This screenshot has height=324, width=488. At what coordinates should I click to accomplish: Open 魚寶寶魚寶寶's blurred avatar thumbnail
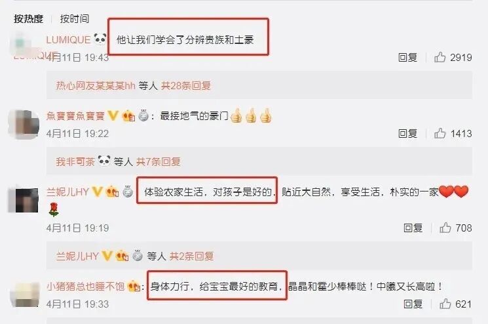click(x=24, y=124)
